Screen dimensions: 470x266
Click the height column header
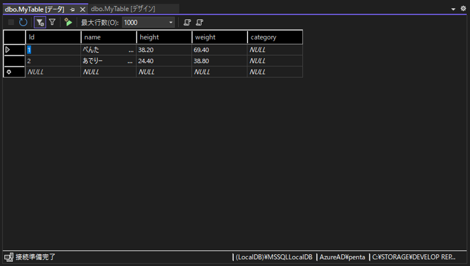coord(164,37)
